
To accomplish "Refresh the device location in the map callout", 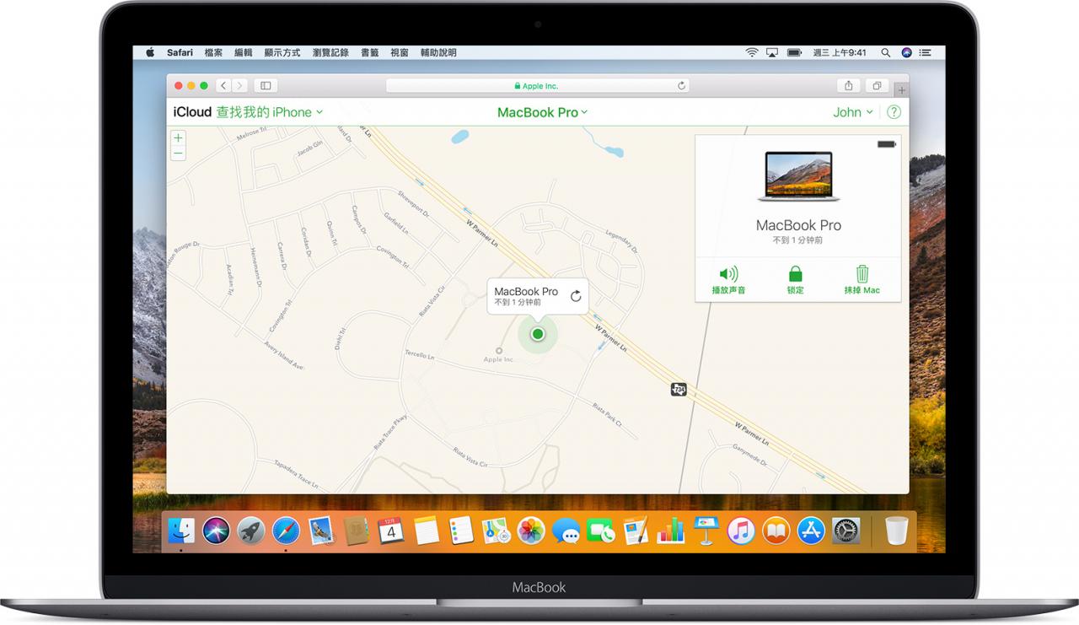I will coord(576,296).
